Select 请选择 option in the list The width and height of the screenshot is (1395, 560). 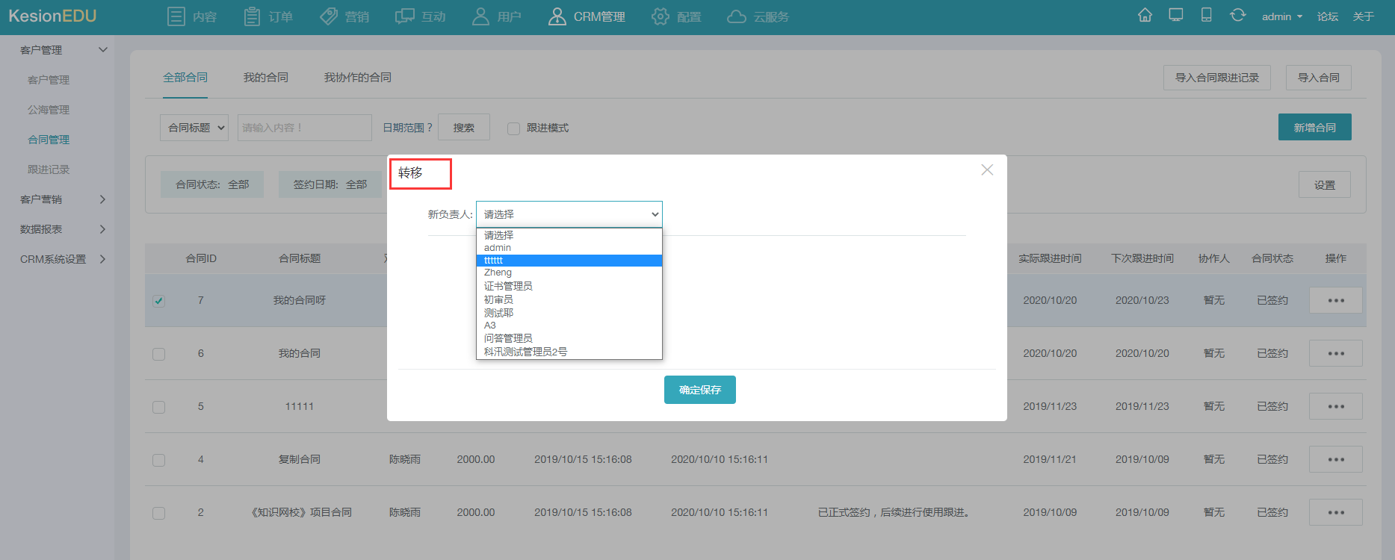pos(569,235)
